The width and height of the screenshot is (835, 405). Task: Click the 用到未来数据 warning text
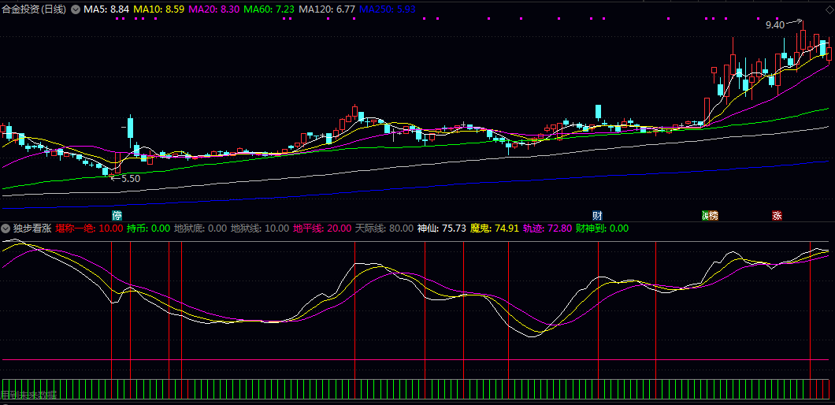pos(29,395)
